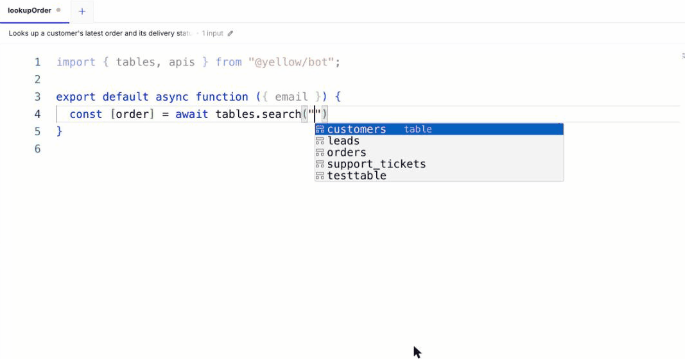Select 'testtable' from autocomplete list
Image resolution: width=685 pixels, height=359 pixels.
pyautogui.click(x=439, y=176)
